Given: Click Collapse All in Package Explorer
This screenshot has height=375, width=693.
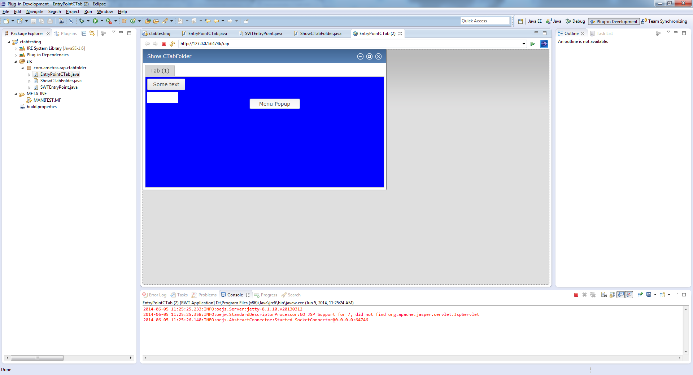Looking at the screenshot, I should coord(84,33).
